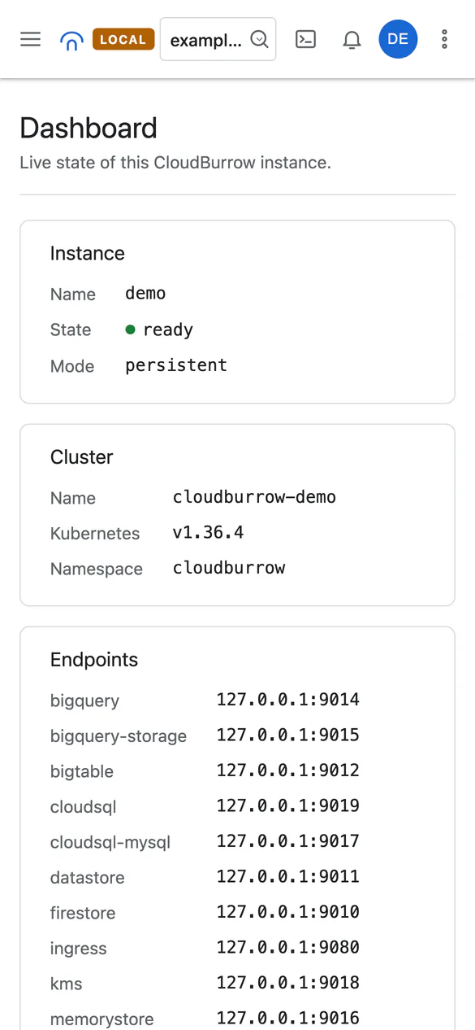This screenshot has height=1030, width=475.
Task: Click the green ready status dot
Action: click(130, 330)
